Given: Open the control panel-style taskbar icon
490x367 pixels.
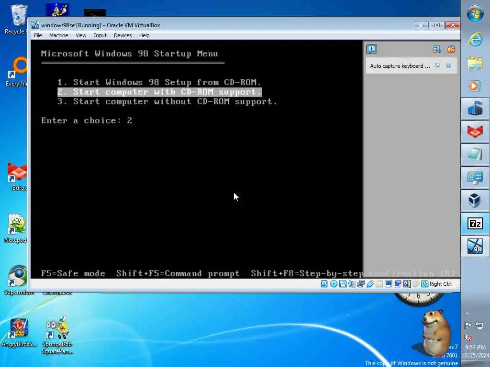Looking at the screenshot, I should coord(475,178).
